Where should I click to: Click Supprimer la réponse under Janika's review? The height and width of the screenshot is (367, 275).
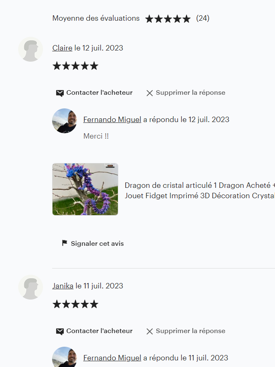(x=186, y=331)
